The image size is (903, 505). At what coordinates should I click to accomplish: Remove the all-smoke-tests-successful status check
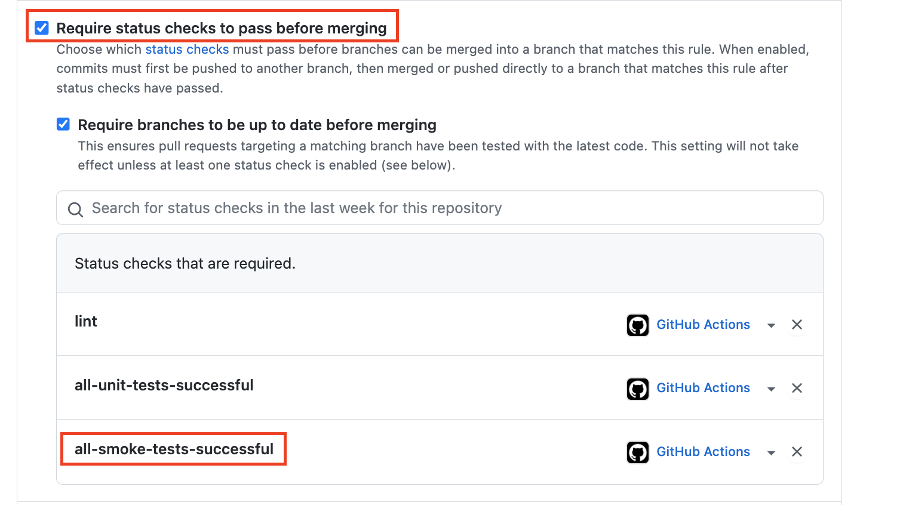click(797, 452)
